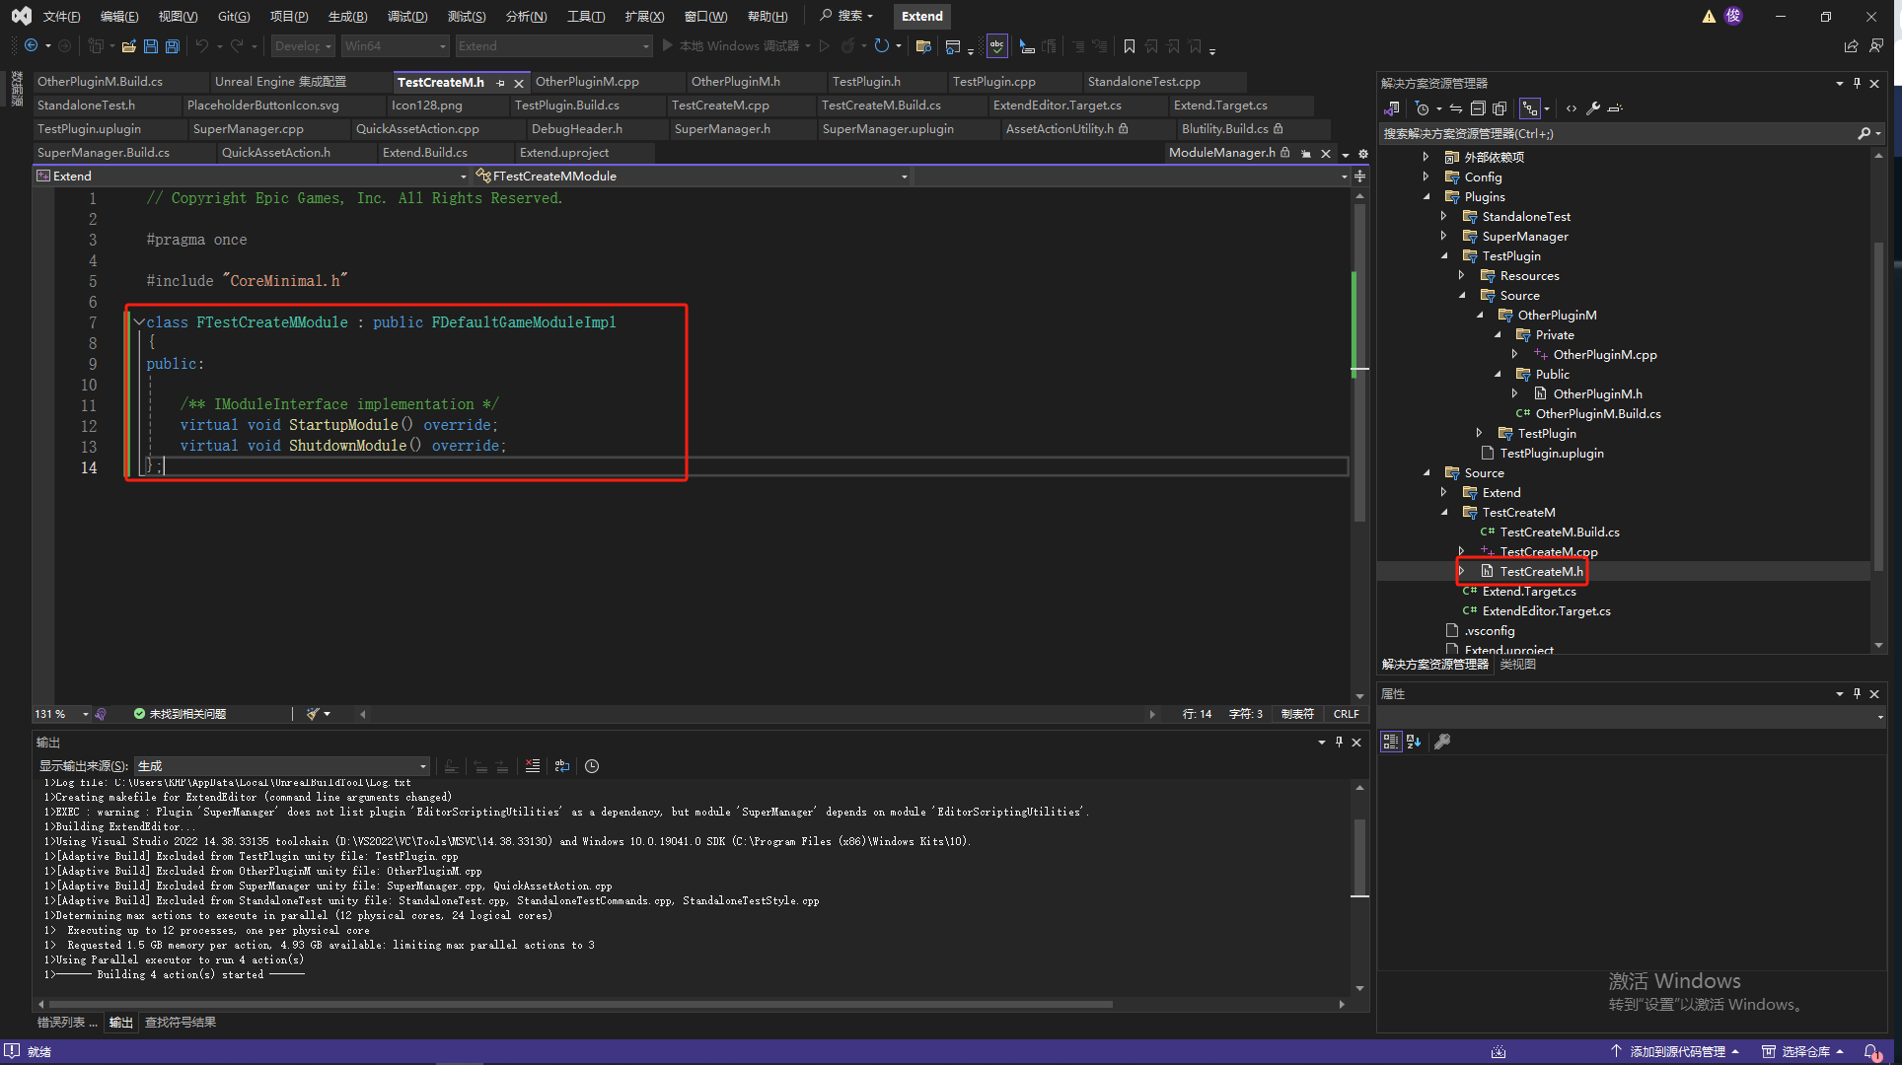Toggle the spell checker abc button
Viewport: 1902px width, 1065px height.
click(x=996, y=46)
